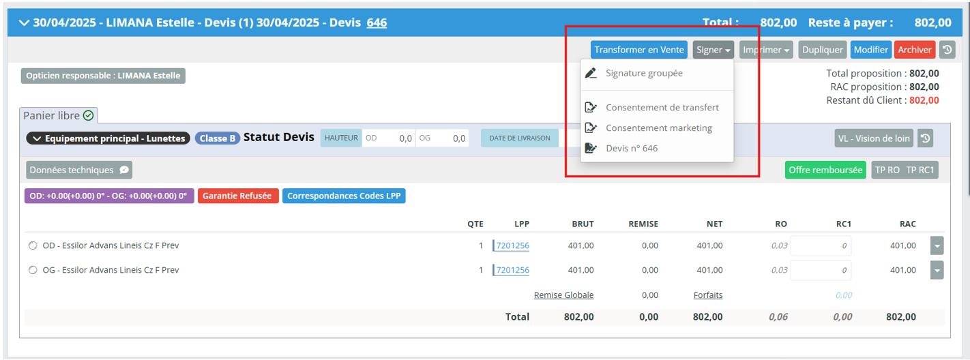Click the speech bubble icon in Données techniques
This screenshot has width=970, height=360.
tap(124, 170)
